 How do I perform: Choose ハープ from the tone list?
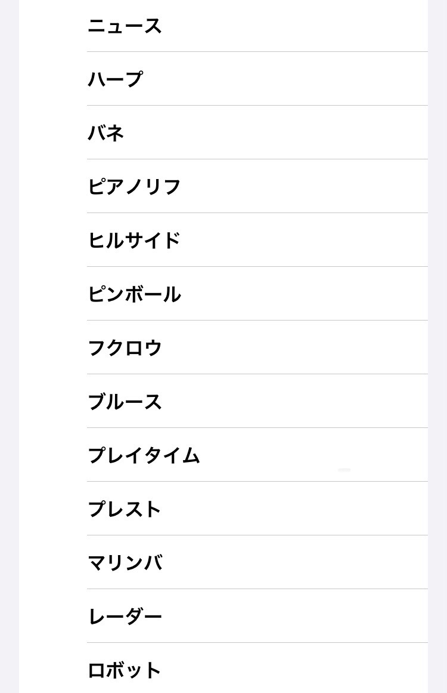click(x=116, y=79)
